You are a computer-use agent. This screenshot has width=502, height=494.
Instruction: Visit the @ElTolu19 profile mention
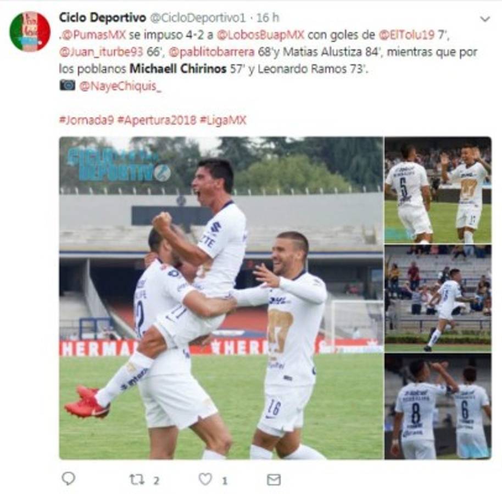[406, 35]
